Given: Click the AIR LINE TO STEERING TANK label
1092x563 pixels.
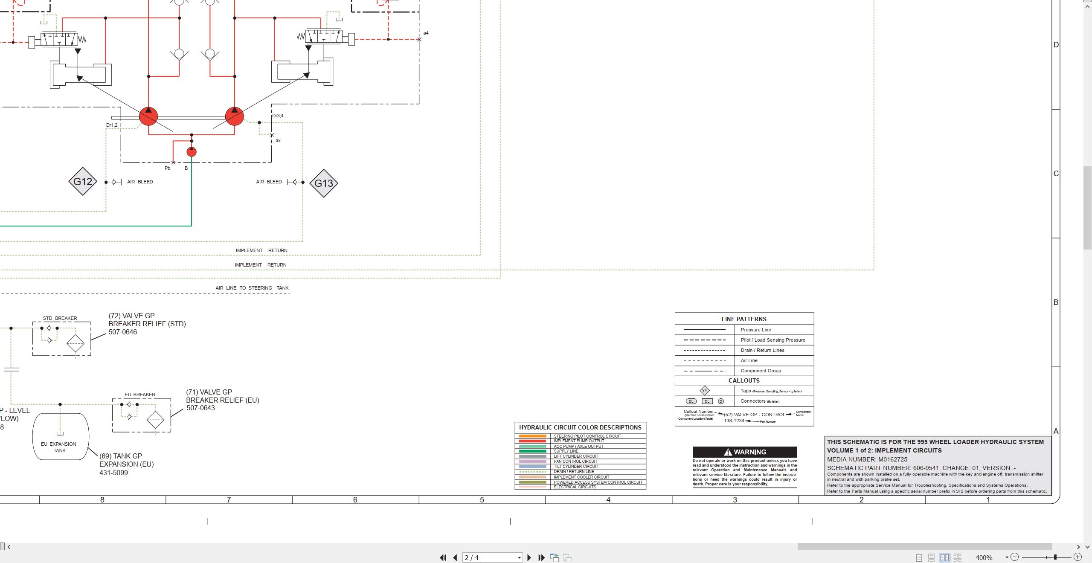Looking at the screenshot, I should pos(252,288).
